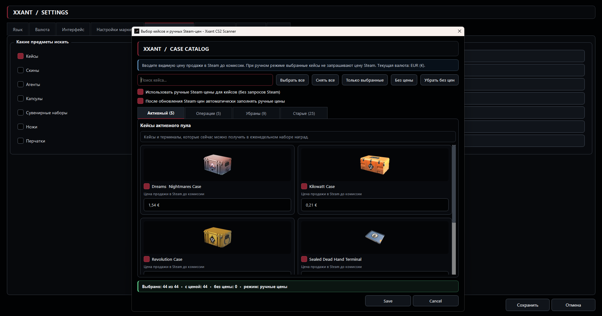Click the Выбрать все button
Screen dimensions: 602x316
tap(292, 80)
